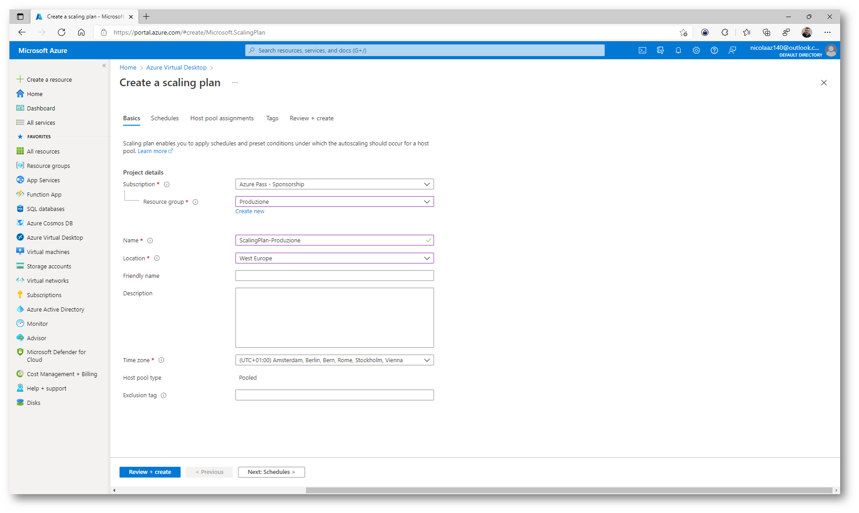Viewport: 859px width, 513px height.
Task: Click Next: Schedules button
Action: point(271,472)
